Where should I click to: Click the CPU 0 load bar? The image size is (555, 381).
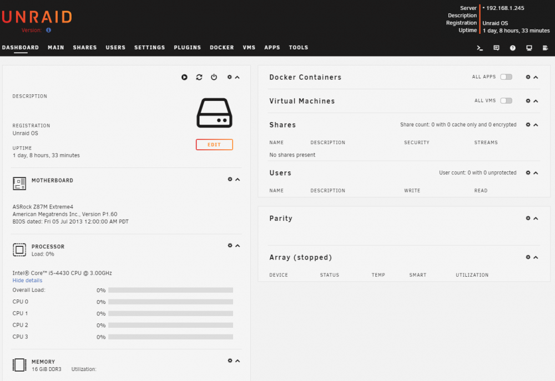[x=170, y=302]
